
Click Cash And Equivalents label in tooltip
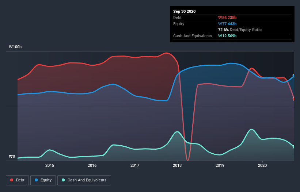193,36
